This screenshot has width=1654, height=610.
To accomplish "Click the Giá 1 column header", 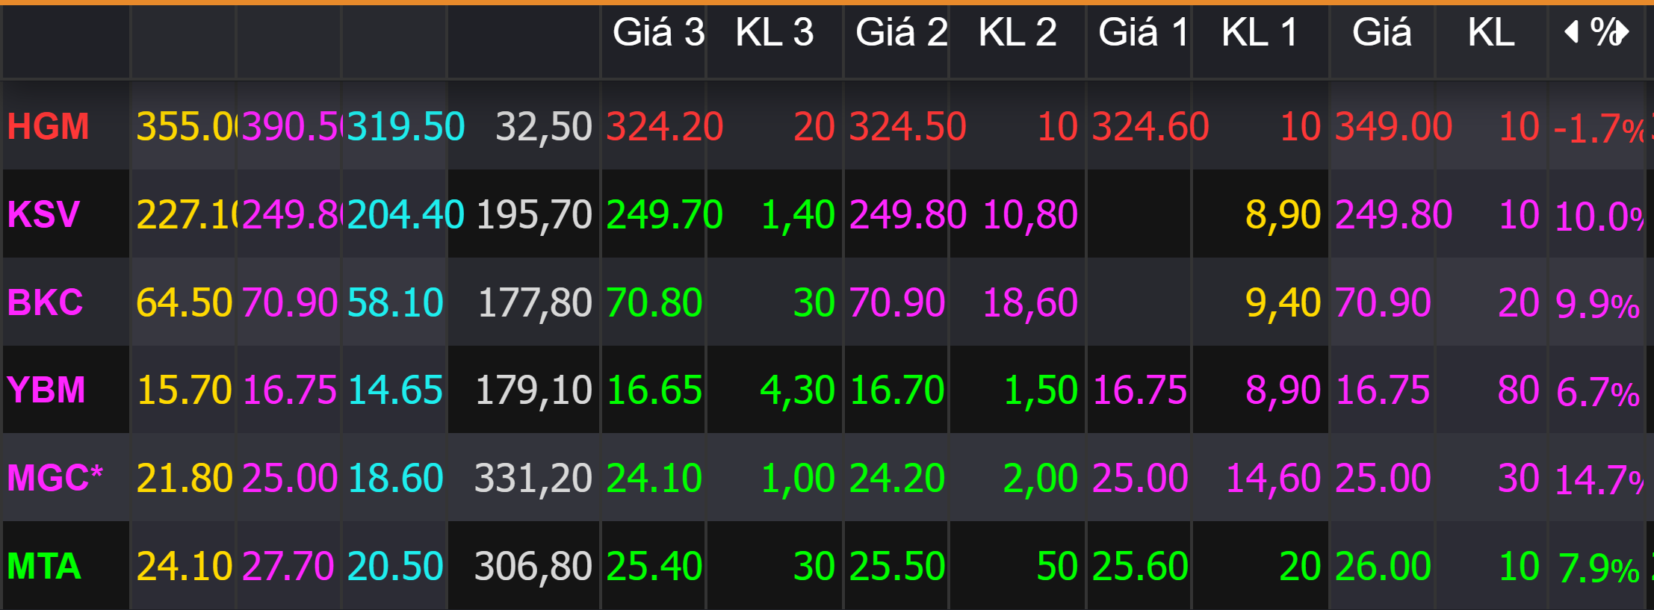I will click(x=1143, y=33).
